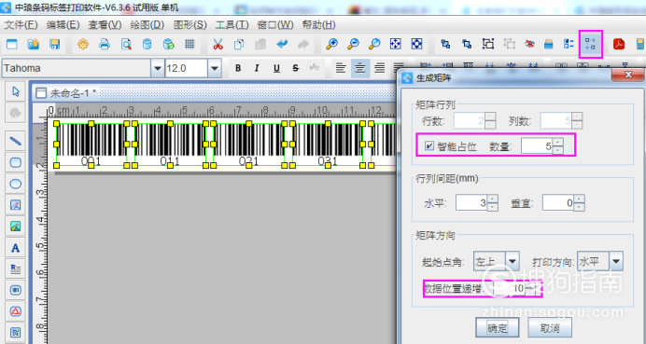Viewport: 646px width, 344px height.
Task: Toggle Italic formatting button
Action: (257, 68)
